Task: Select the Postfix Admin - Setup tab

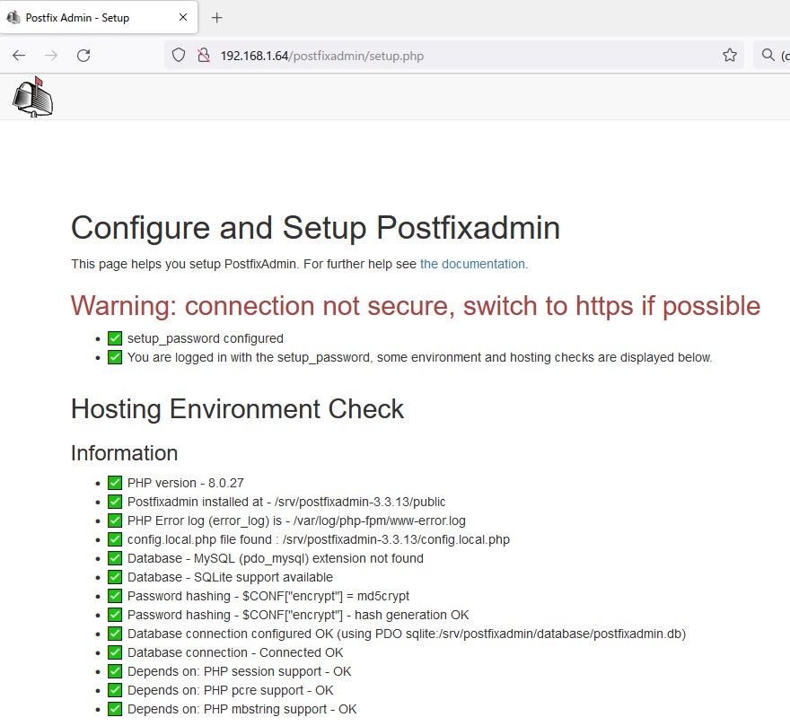Action: pyautogui.click(x=99, y=18)
